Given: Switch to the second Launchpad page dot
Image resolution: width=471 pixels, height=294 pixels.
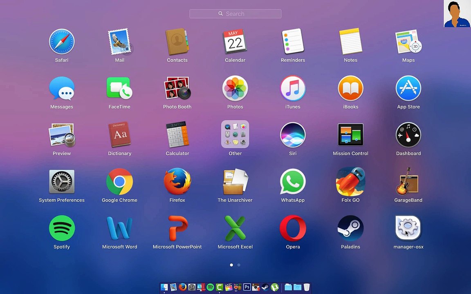Looking at the screenshot, I should 239,265.
